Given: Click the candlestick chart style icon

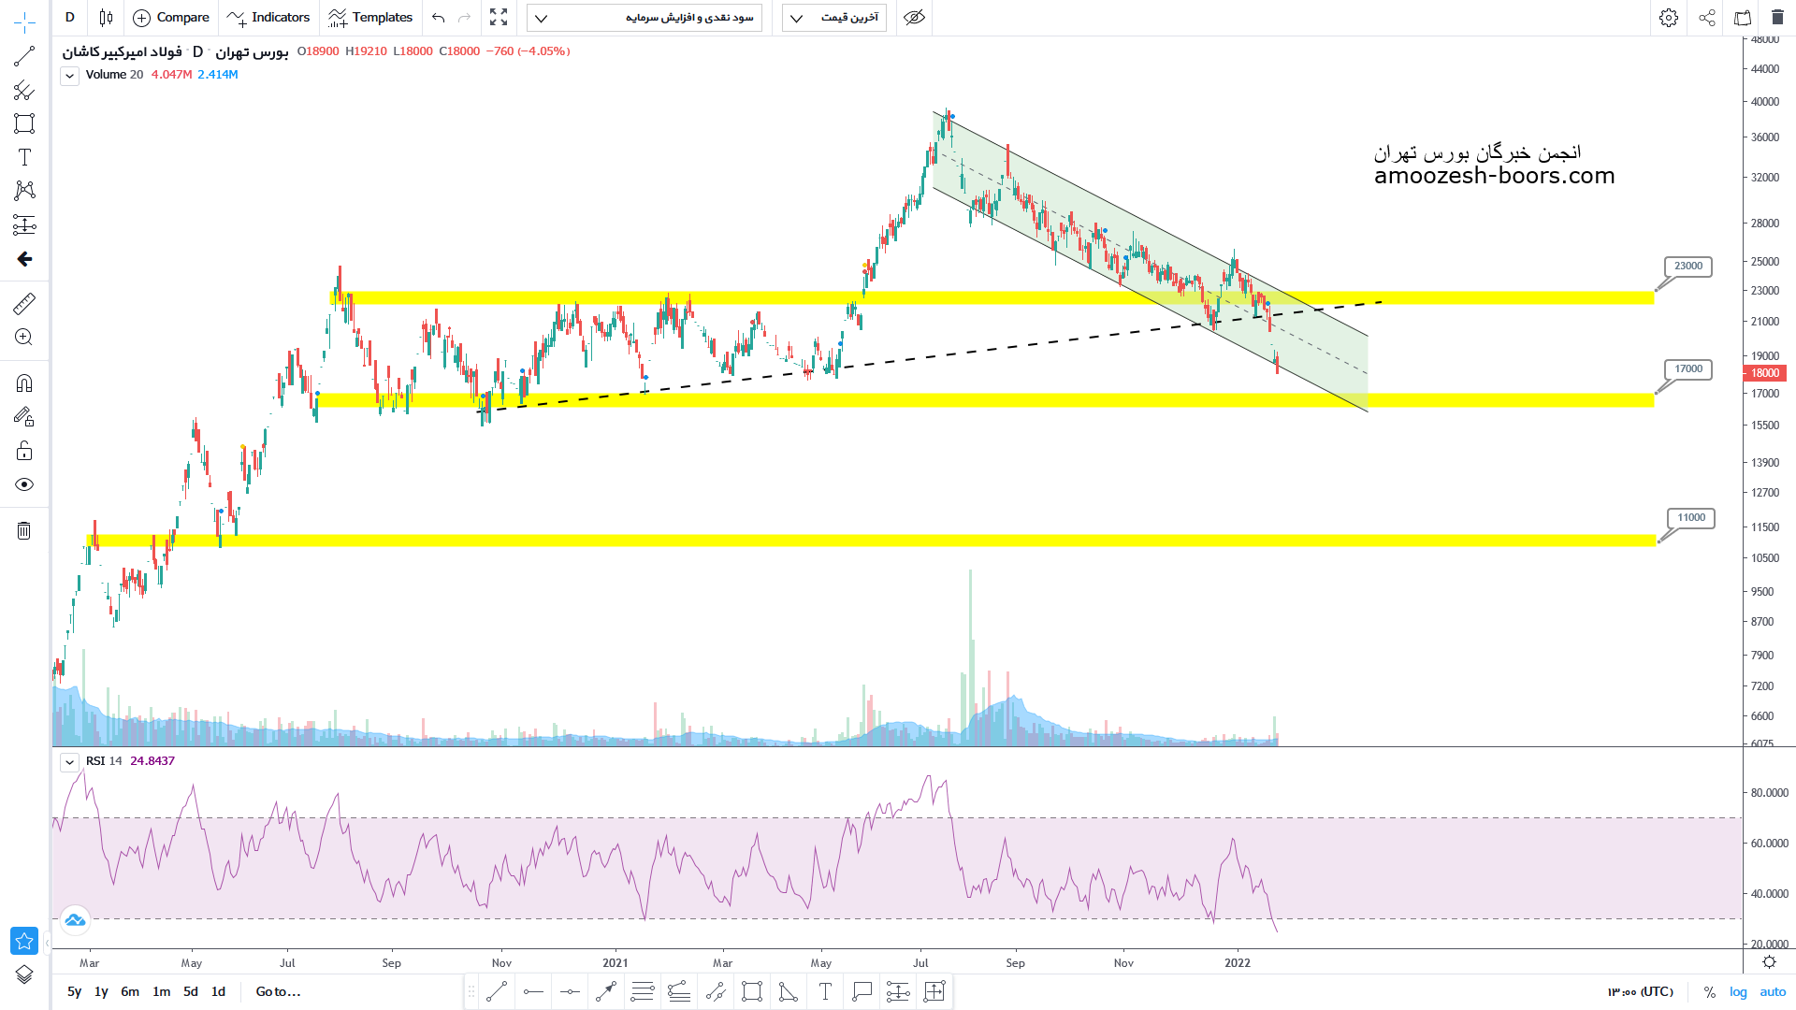Looking at the screenshot, I should (106, 18).
